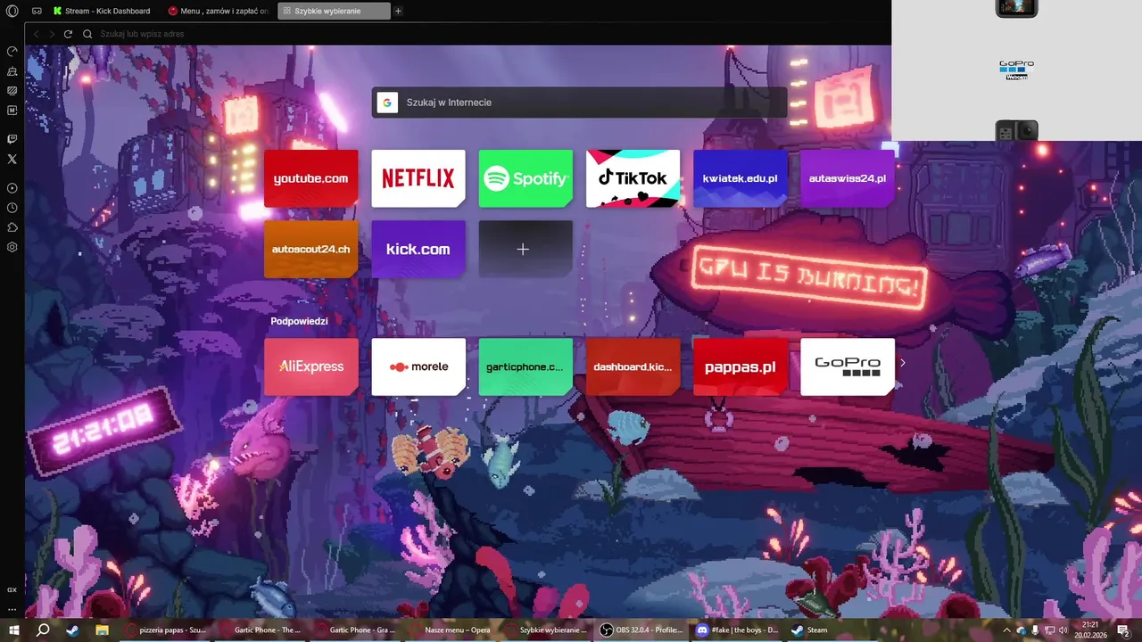Open GX Control gauge in sidebar

pyautogui.click(x=12, y=52)
